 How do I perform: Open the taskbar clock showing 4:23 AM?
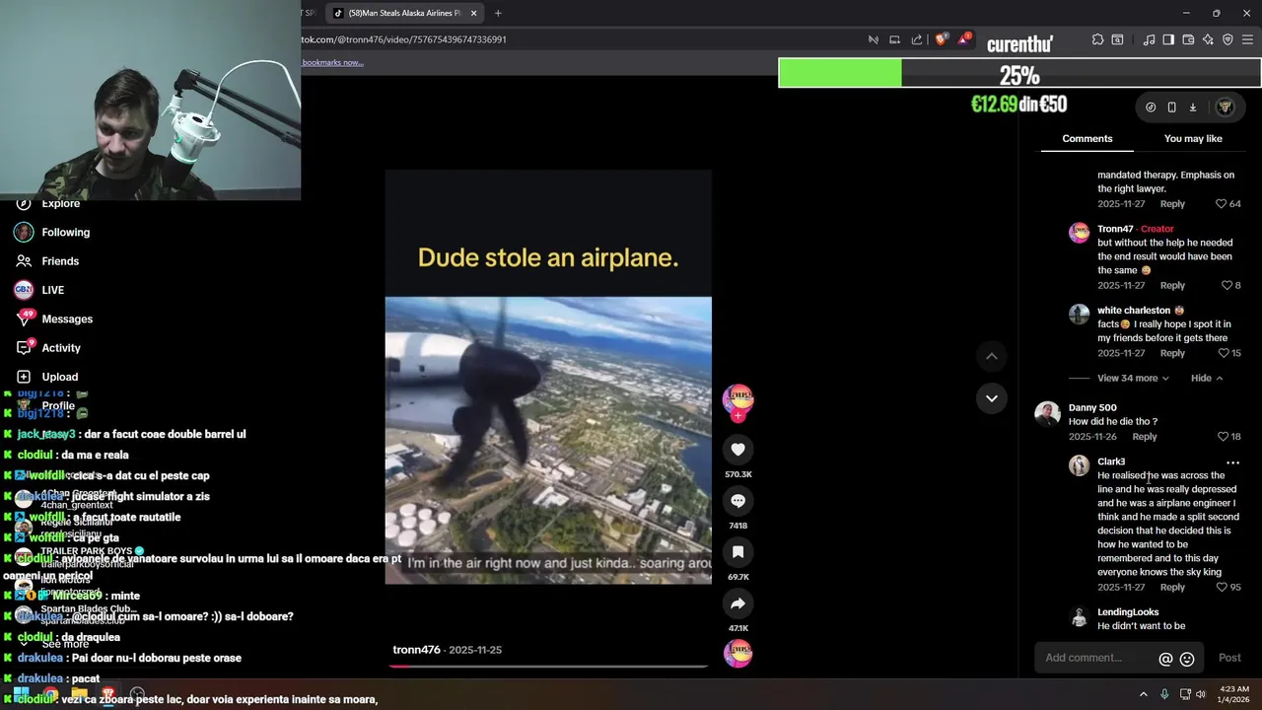click(x=1234, y=694)
